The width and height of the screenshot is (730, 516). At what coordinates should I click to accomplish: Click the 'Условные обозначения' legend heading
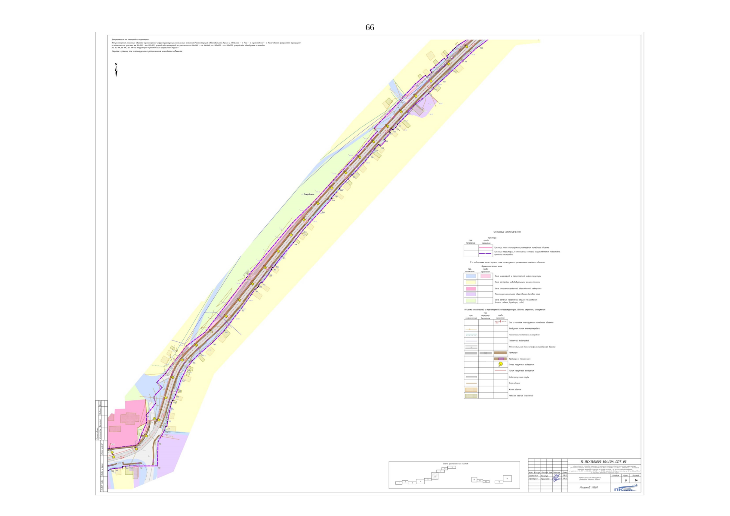click(x=507, y=232)
